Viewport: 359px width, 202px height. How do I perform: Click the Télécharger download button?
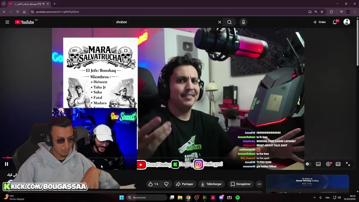click(211, 184)
